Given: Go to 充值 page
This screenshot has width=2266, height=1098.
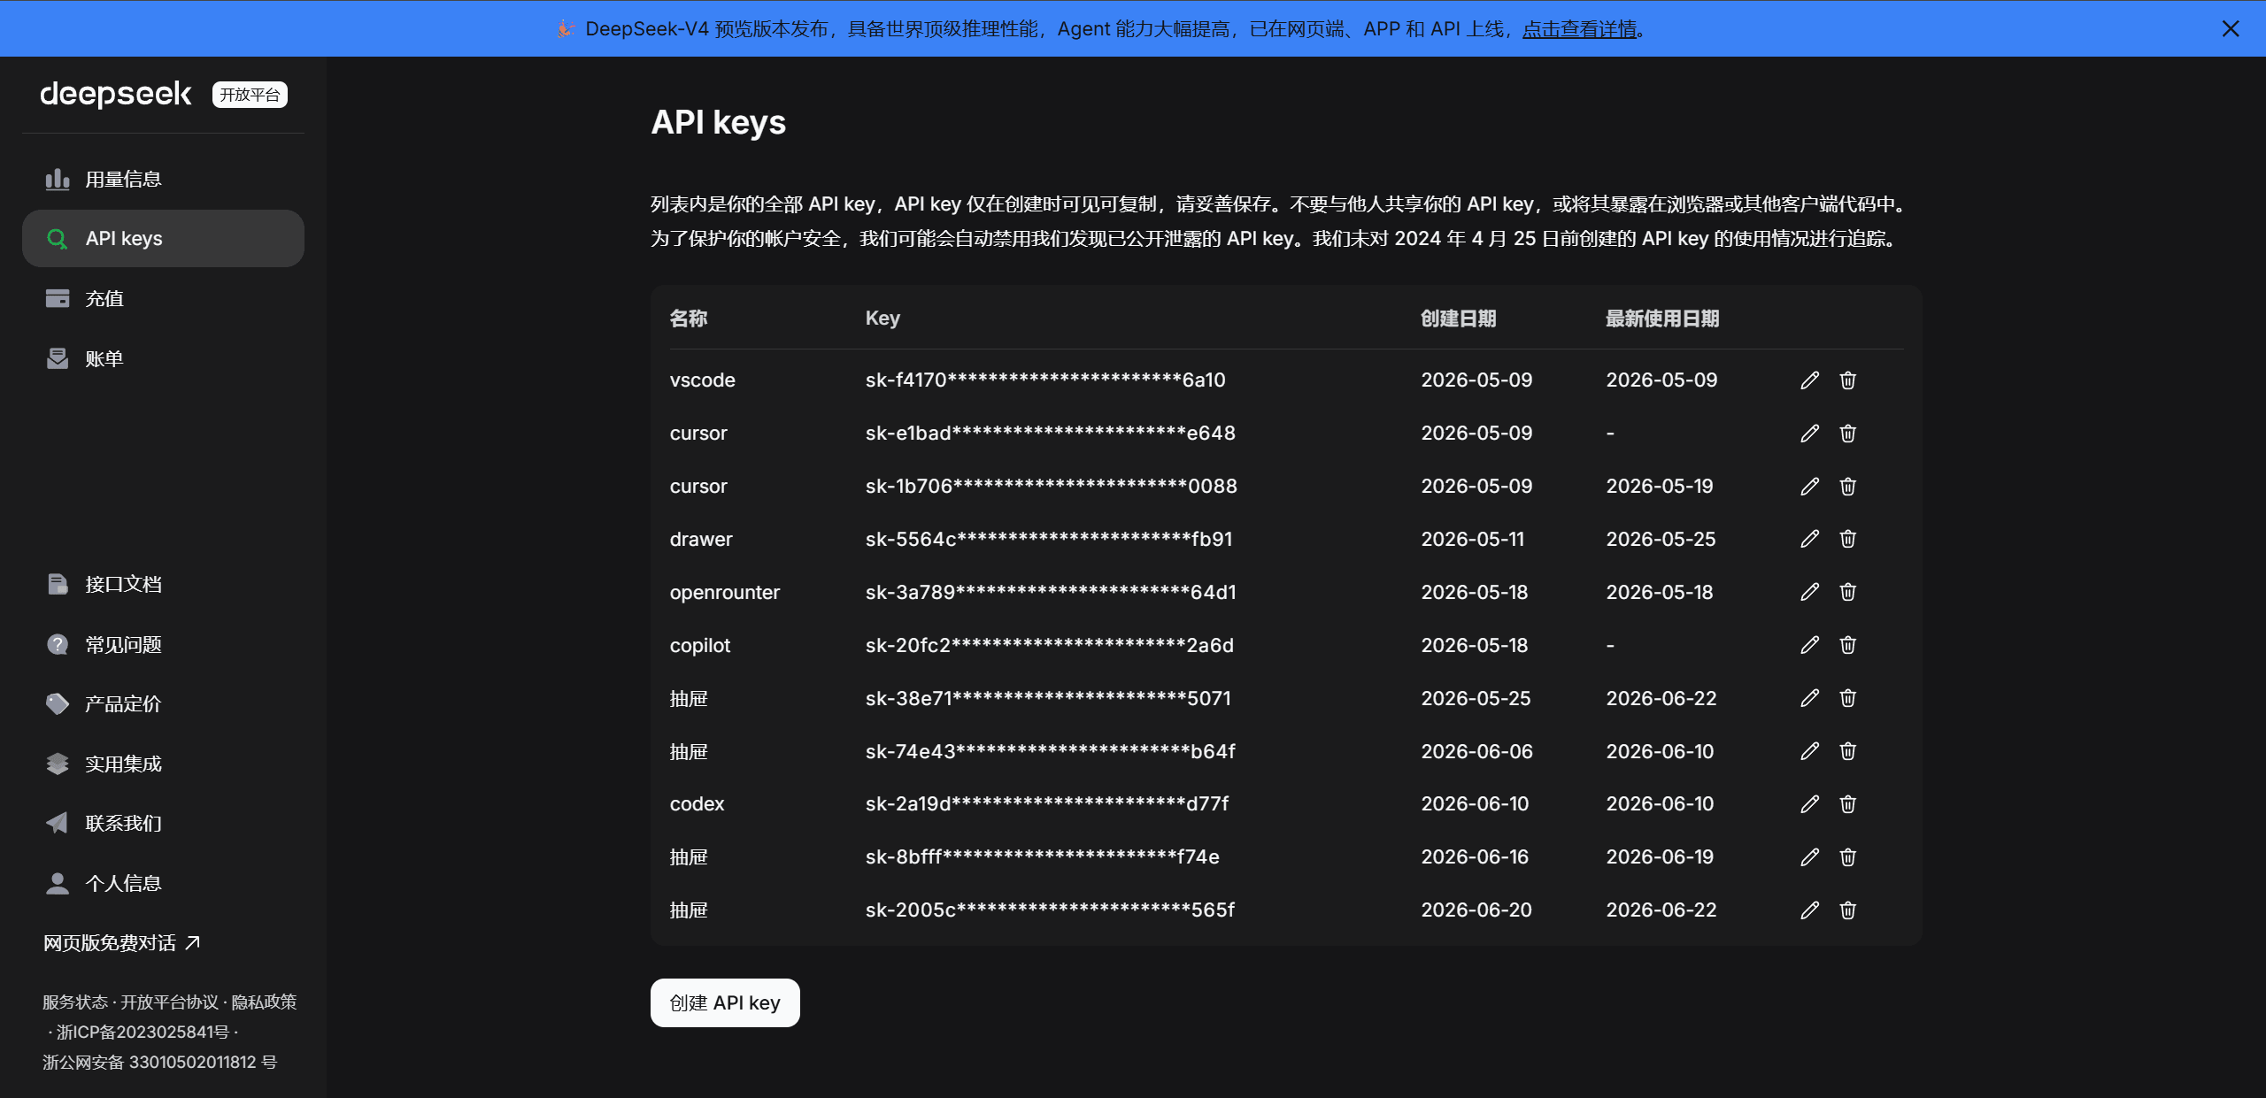Looking at the screenshot, I should click(163, 299).
